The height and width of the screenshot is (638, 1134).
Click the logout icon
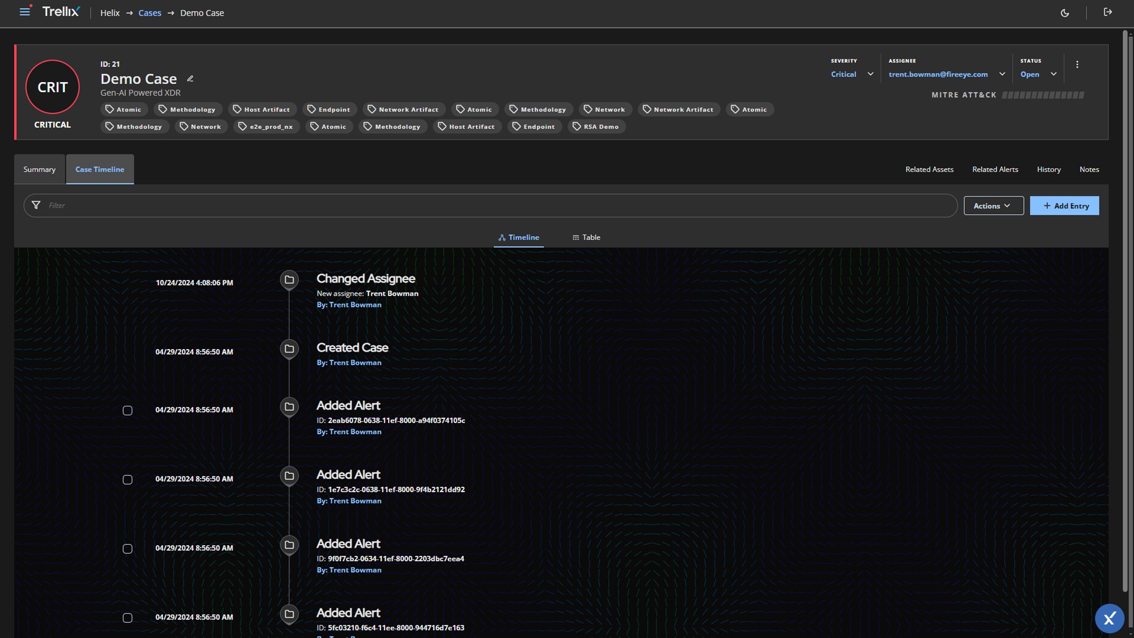pyautogui.click(x=1108, y=12)
